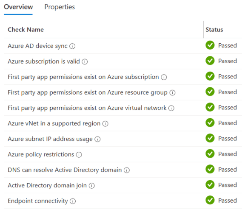The height and width of the screenshot is (209, 242).
Task: Show info for Azure subscription permissions check
Action: pyautogui.click(x=164, y=77)
